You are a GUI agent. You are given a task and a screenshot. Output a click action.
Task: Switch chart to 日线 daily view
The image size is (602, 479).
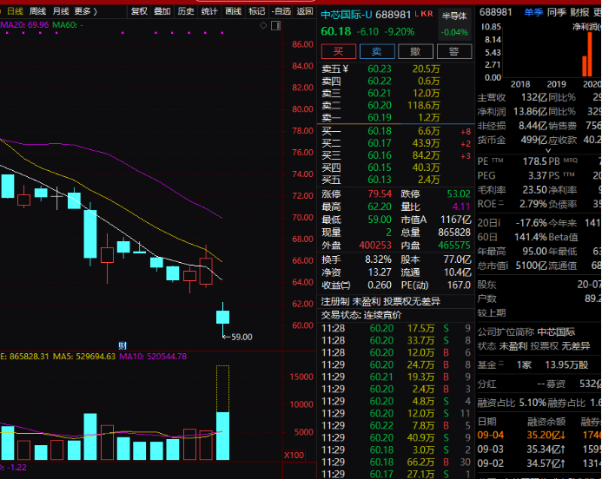pyautogui.click(x=15, y=11)
